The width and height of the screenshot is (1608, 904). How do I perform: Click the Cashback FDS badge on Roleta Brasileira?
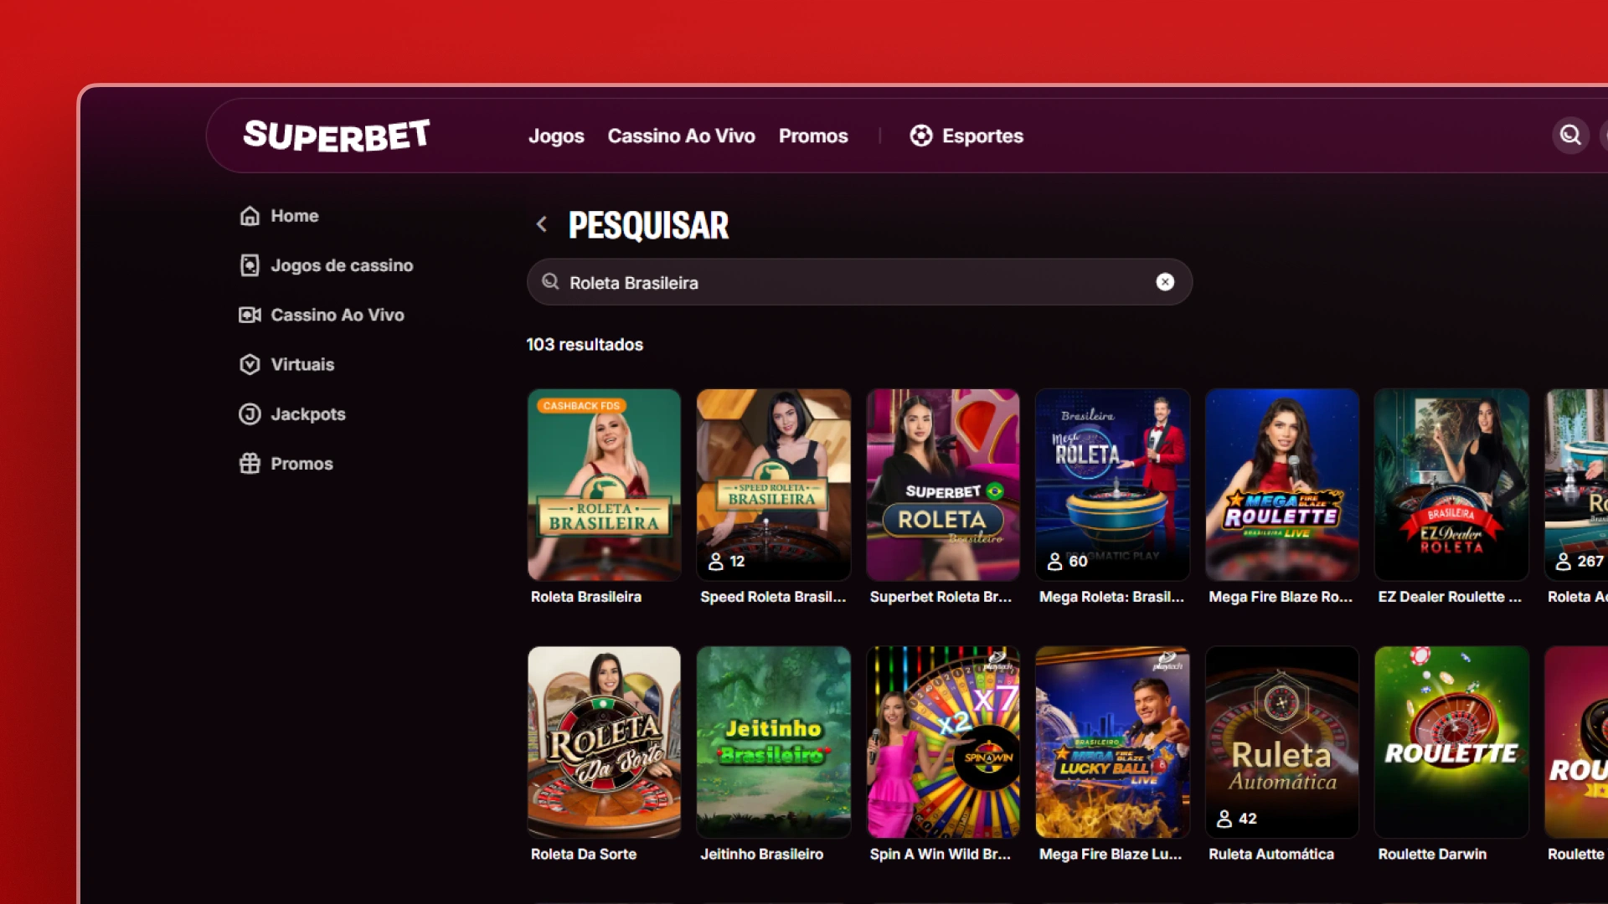coord(581,406)
